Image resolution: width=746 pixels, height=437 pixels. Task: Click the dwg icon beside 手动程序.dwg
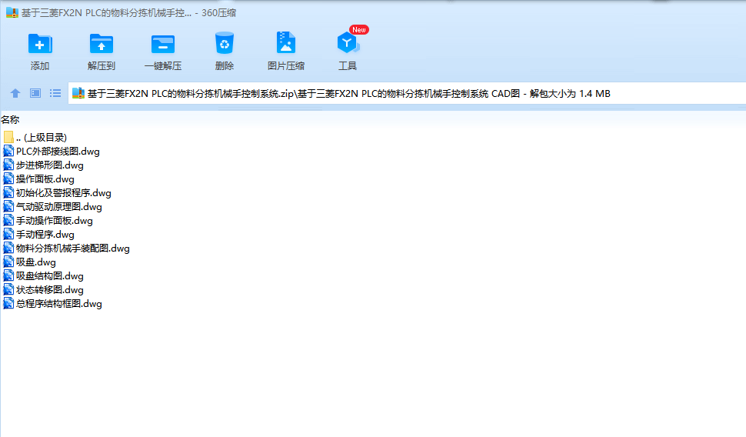click(x=8, y=234)
